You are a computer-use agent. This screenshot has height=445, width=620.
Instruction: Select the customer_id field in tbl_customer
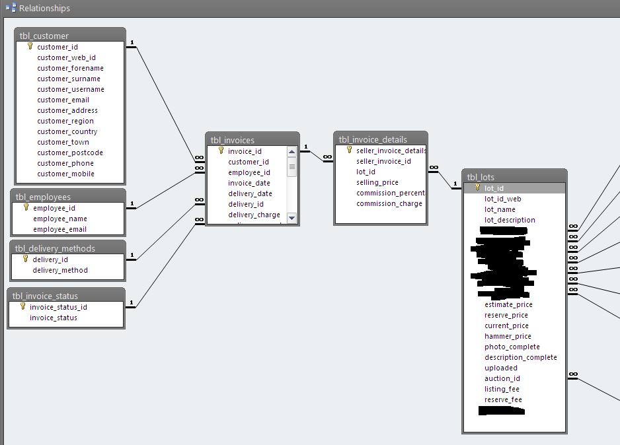[x=58, y=47]
